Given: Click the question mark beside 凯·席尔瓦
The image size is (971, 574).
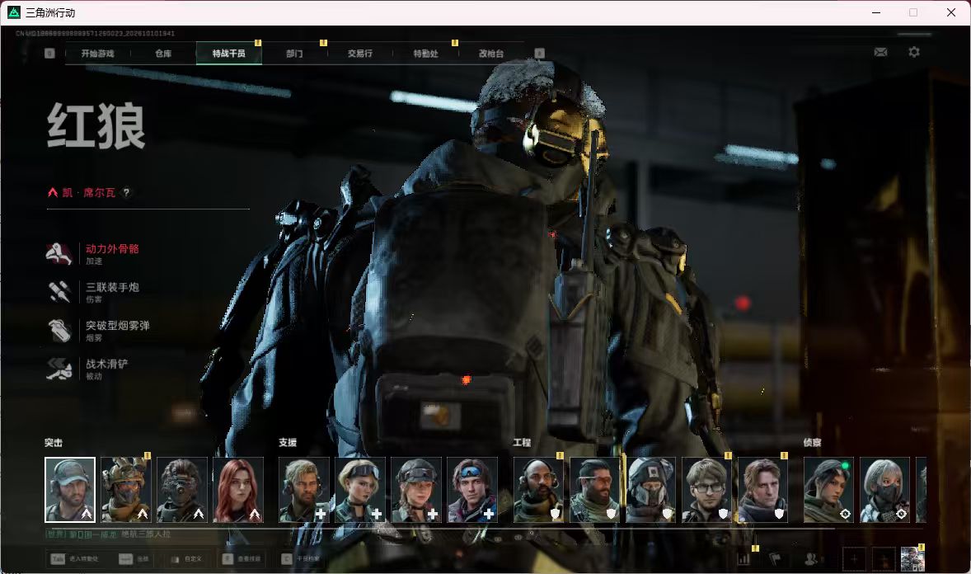Looking at the screenshot, I should click(x=126, y=193).
